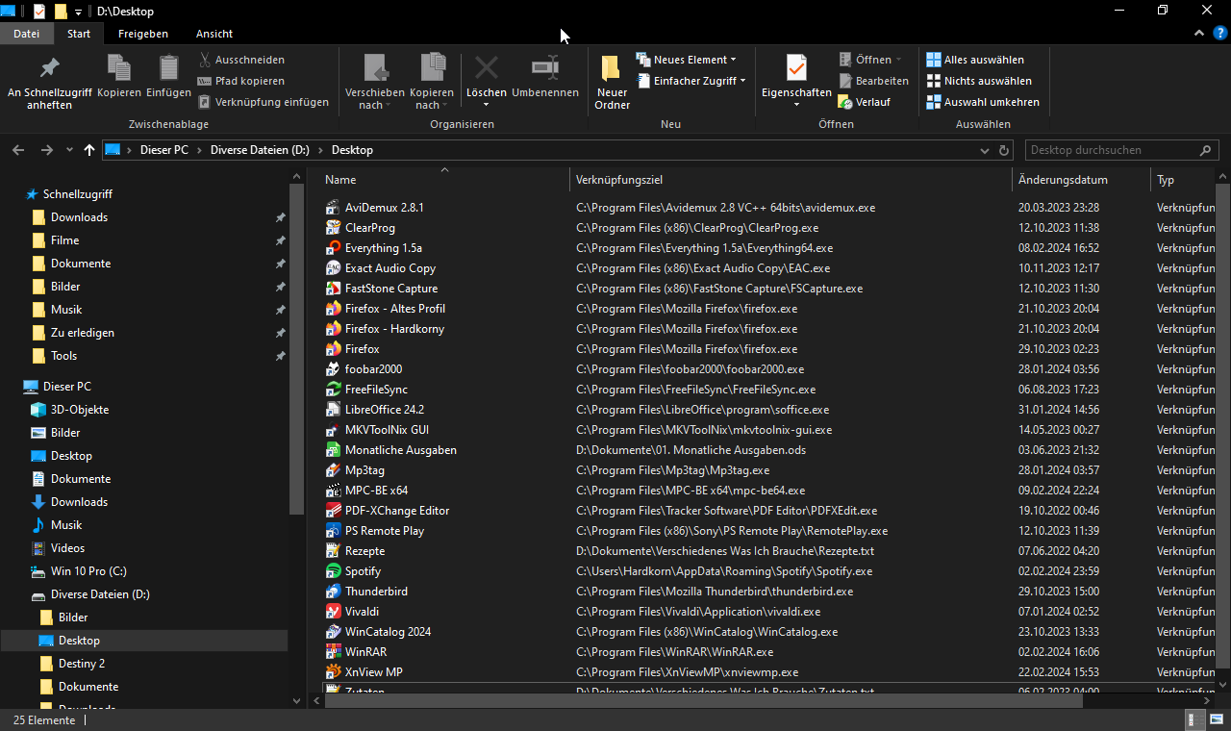Select the XnView MP shortcut icon
1231x731 pixels.
(333, 672)
